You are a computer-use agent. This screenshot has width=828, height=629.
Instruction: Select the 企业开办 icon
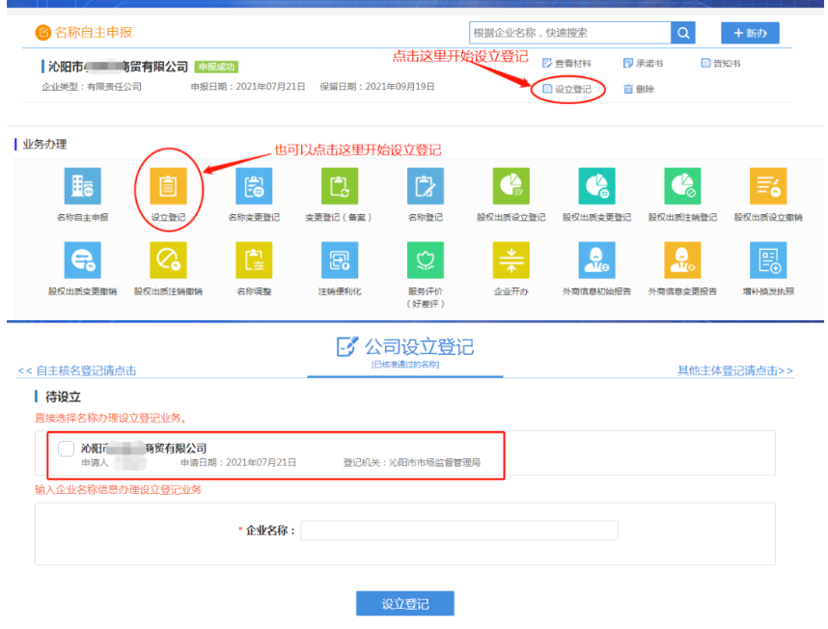click(x=511, y=260)
